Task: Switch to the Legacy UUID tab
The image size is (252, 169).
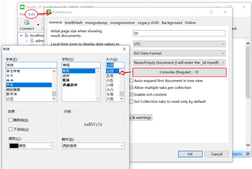Action: click(x=148, y=23)
